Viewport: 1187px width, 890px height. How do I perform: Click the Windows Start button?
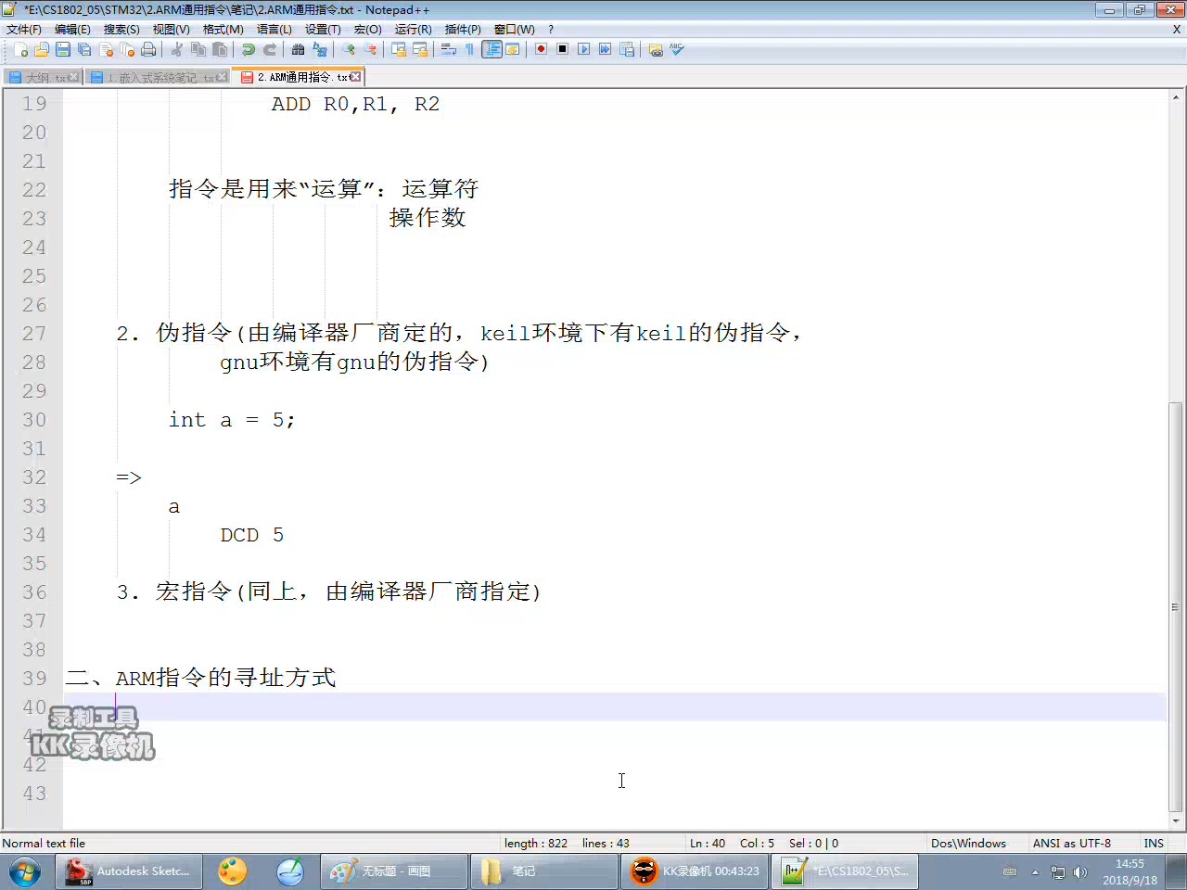25,871
